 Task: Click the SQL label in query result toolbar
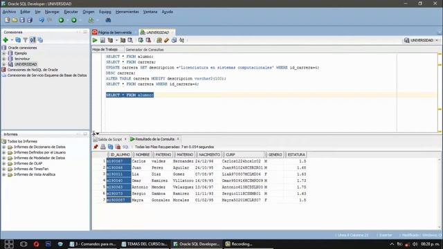125,147
